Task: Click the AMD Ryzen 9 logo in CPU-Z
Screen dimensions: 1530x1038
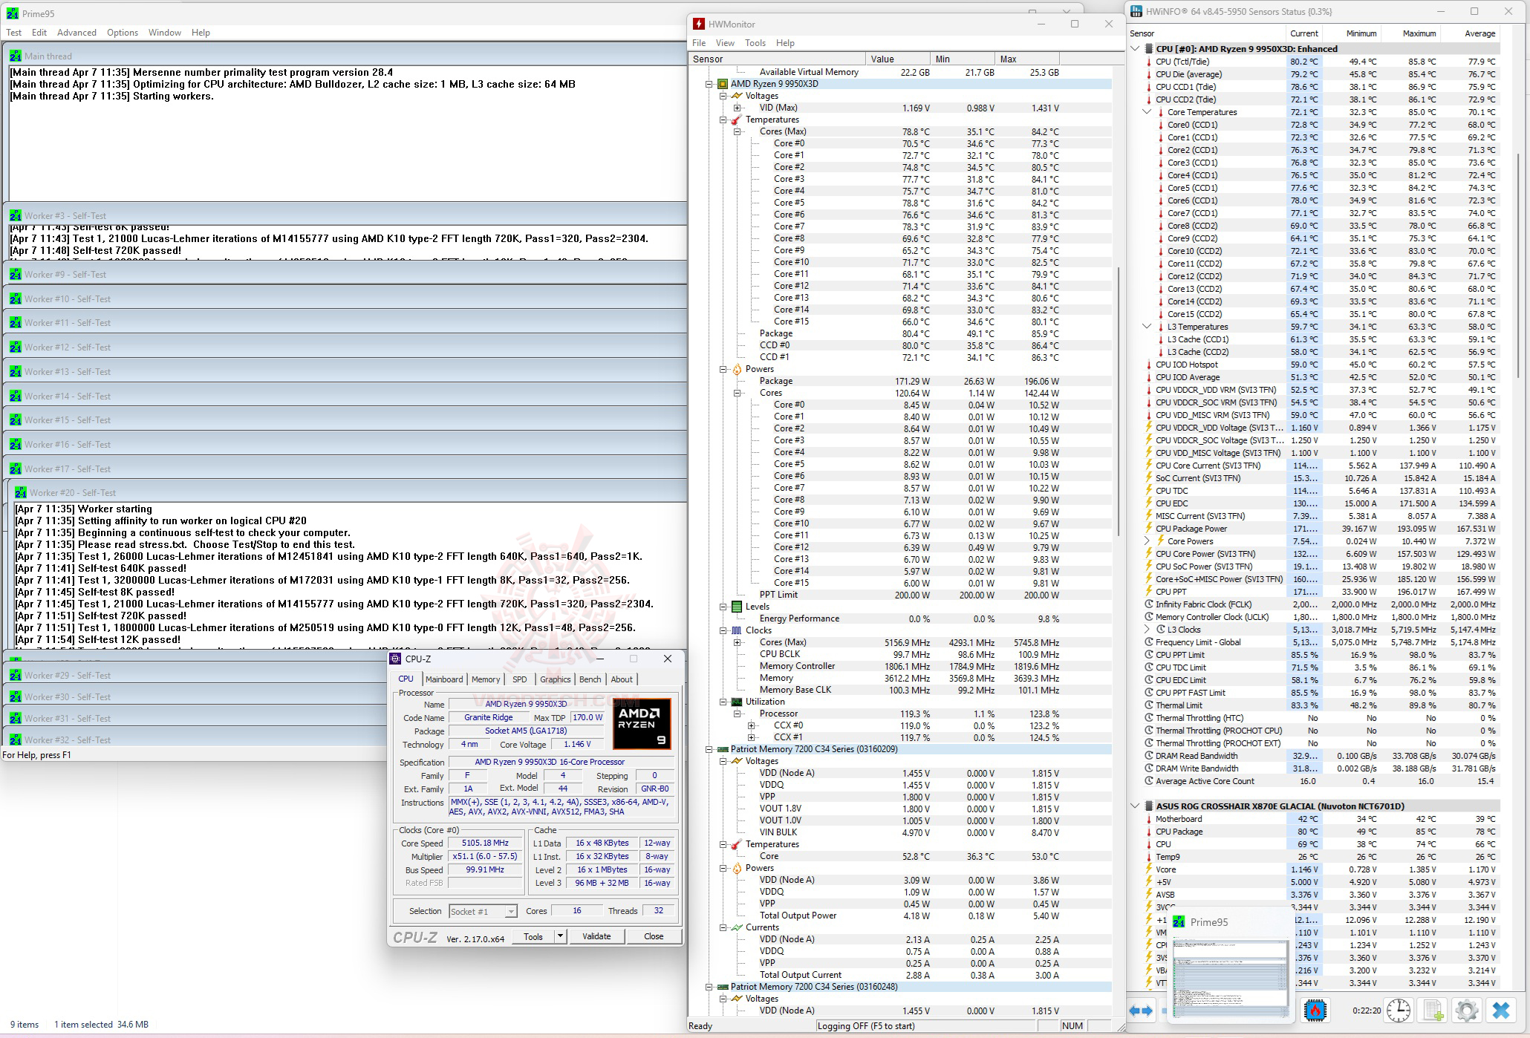Action: [x=642, y=723]
